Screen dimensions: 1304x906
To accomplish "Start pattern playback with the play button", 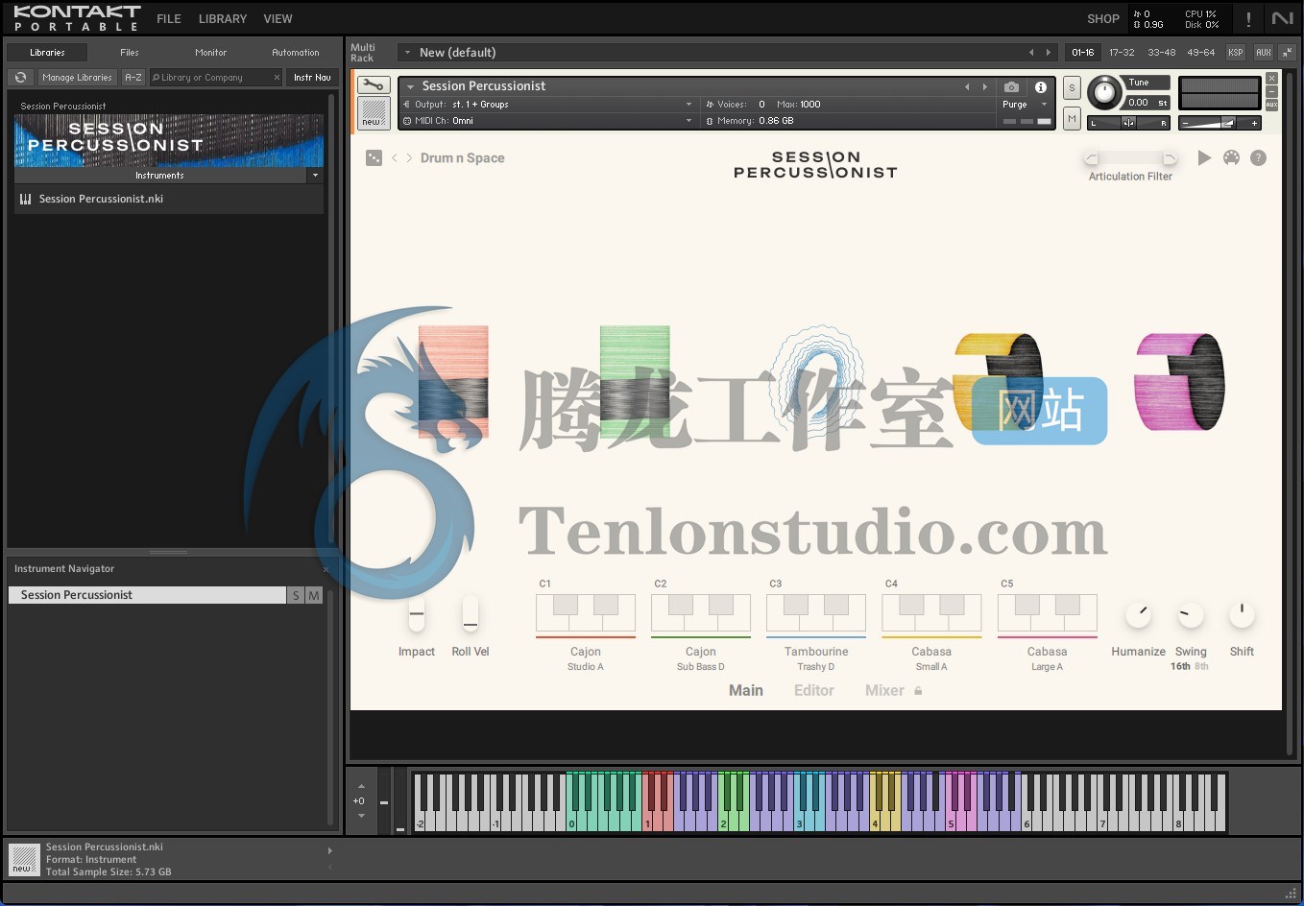I will pyautogui.click(x=1204, y=157).
